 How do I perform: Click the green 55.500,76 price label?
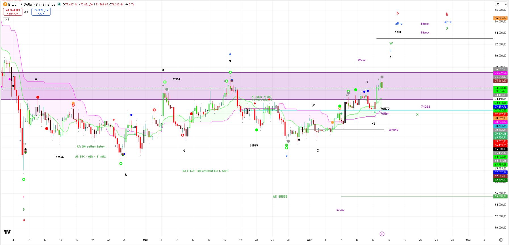coord(500,196)
